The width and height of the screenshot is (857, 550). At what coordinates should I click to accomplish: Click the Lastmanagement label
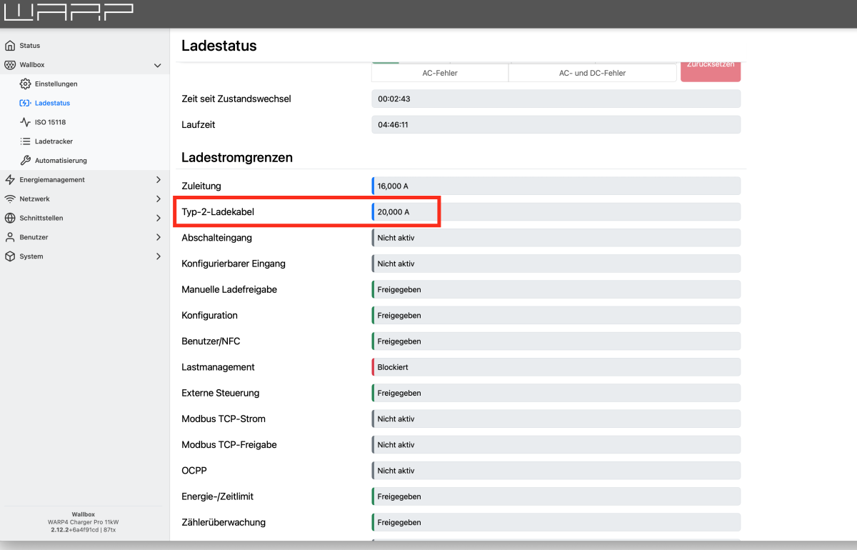tap(218, 367)
